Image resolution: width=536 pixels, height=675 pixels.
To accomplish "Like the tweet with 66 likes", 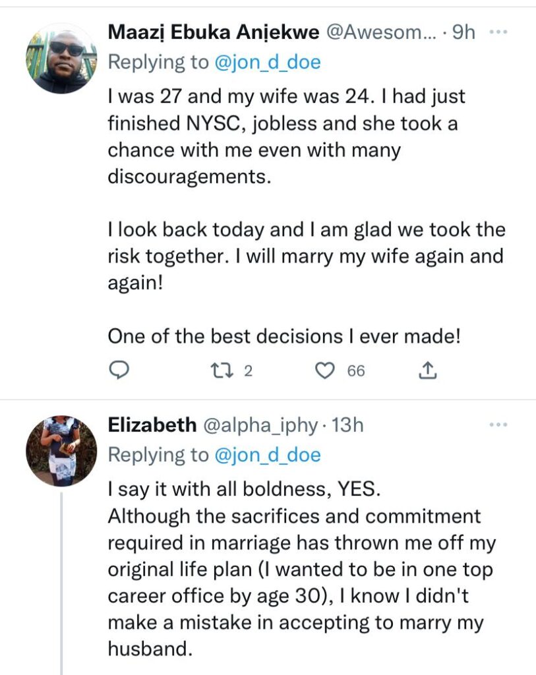I will tap(325, 370).
